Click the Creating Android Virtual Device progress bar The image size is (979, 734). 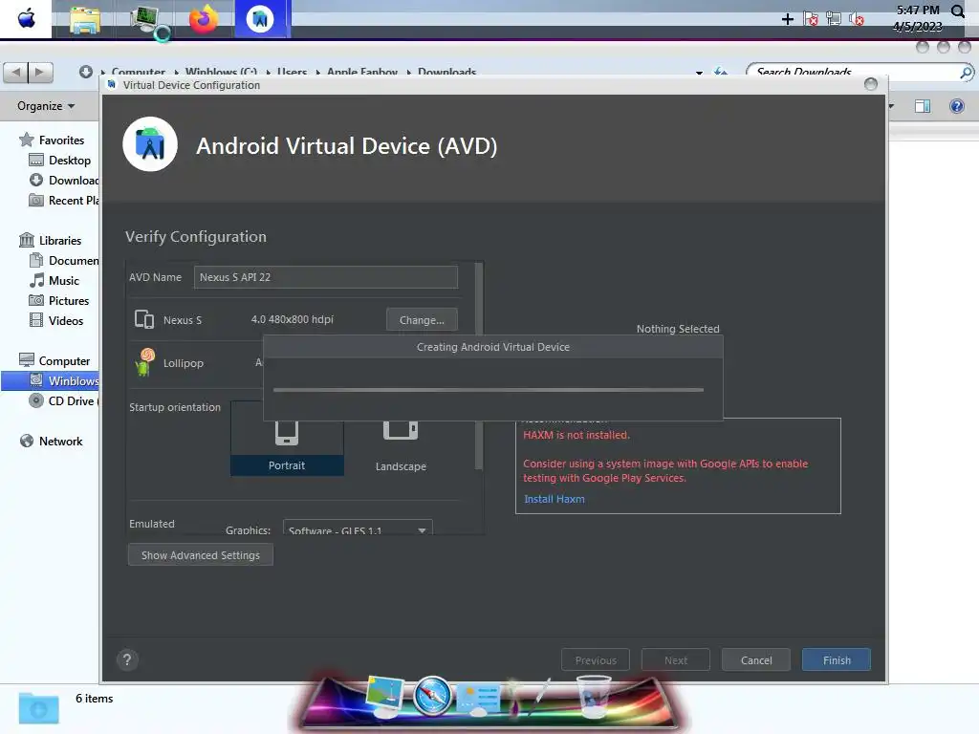click(x=489, y=390)
